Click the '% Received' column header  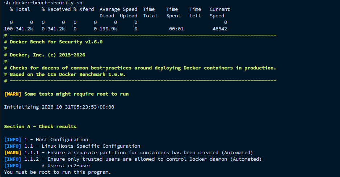tap(56, 9)
